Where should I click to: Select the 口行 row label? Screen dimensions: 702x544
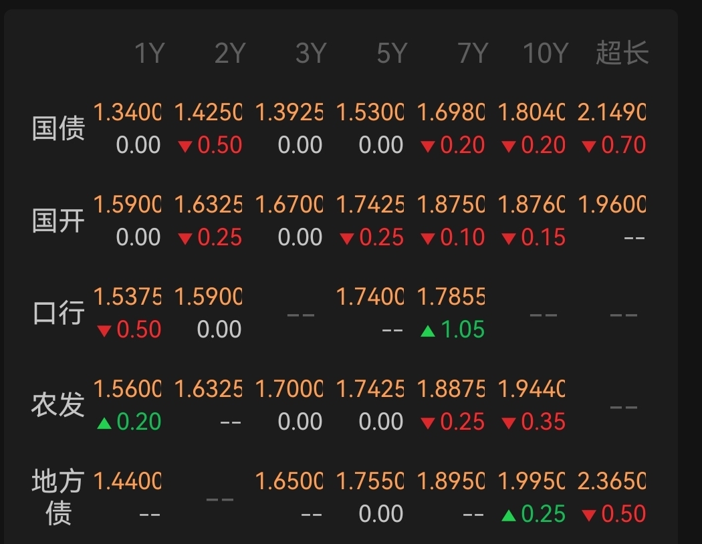point(59,313)
